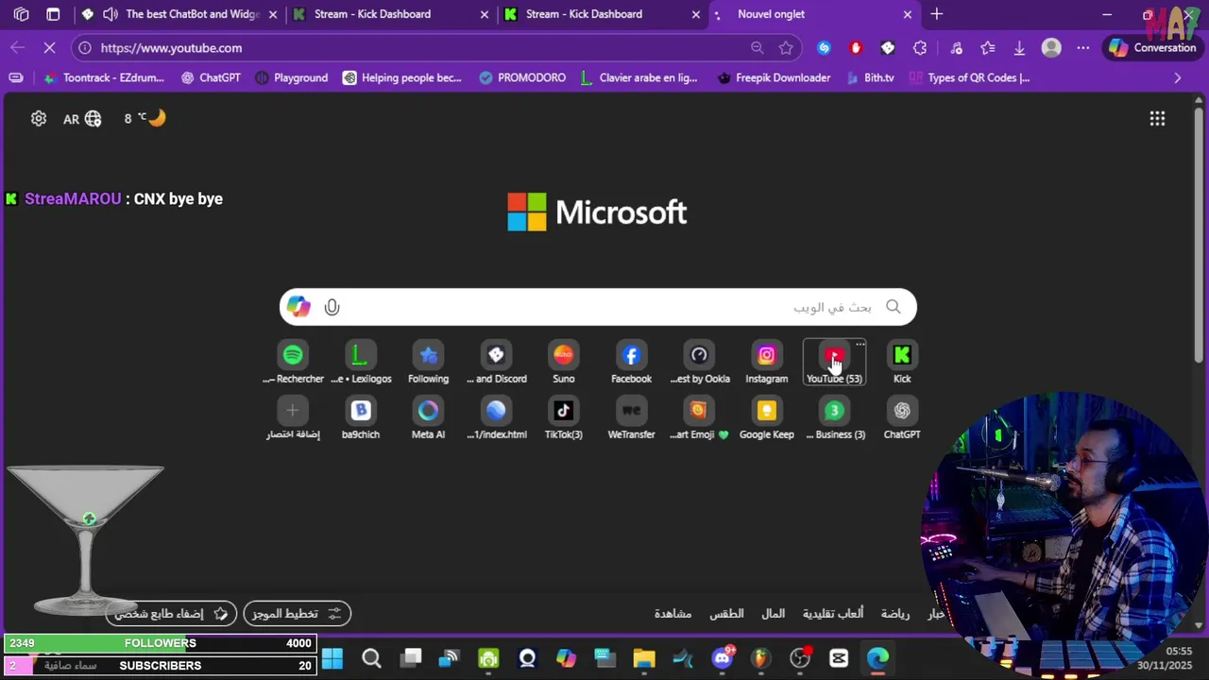This screenshot has height=680, width=1209.
Task: Click the web search input field
Action: click(x=598, y=307)
